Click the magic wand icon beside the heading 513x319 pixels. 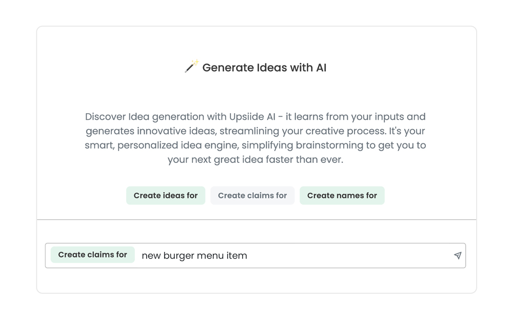(x=191, y=67)
